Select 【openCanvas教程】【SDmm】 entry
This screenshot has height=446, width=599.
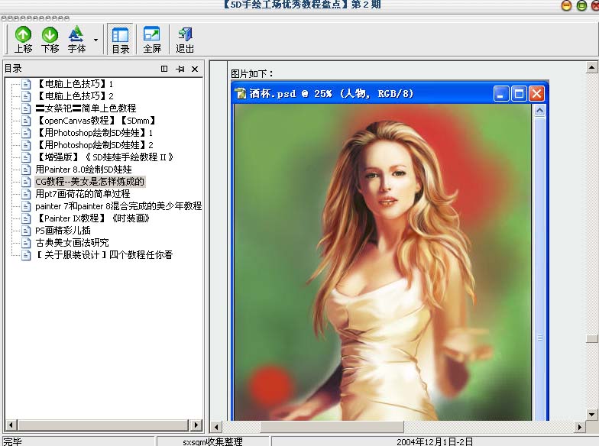96,121
